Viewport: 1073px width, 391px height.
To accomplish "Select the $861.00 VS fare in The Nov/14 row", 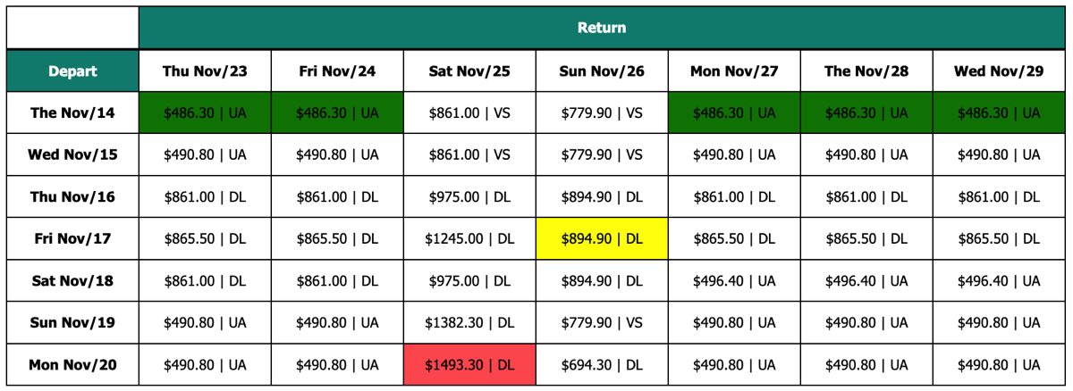I will tap(469, 112).
